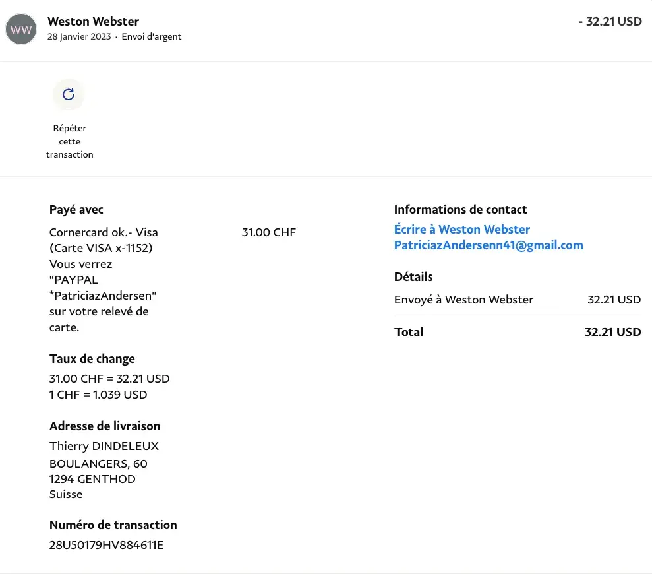Click the WW avatar icon
Image resolution: width=652 pixels, height=574 pixels.
[21, 30]
